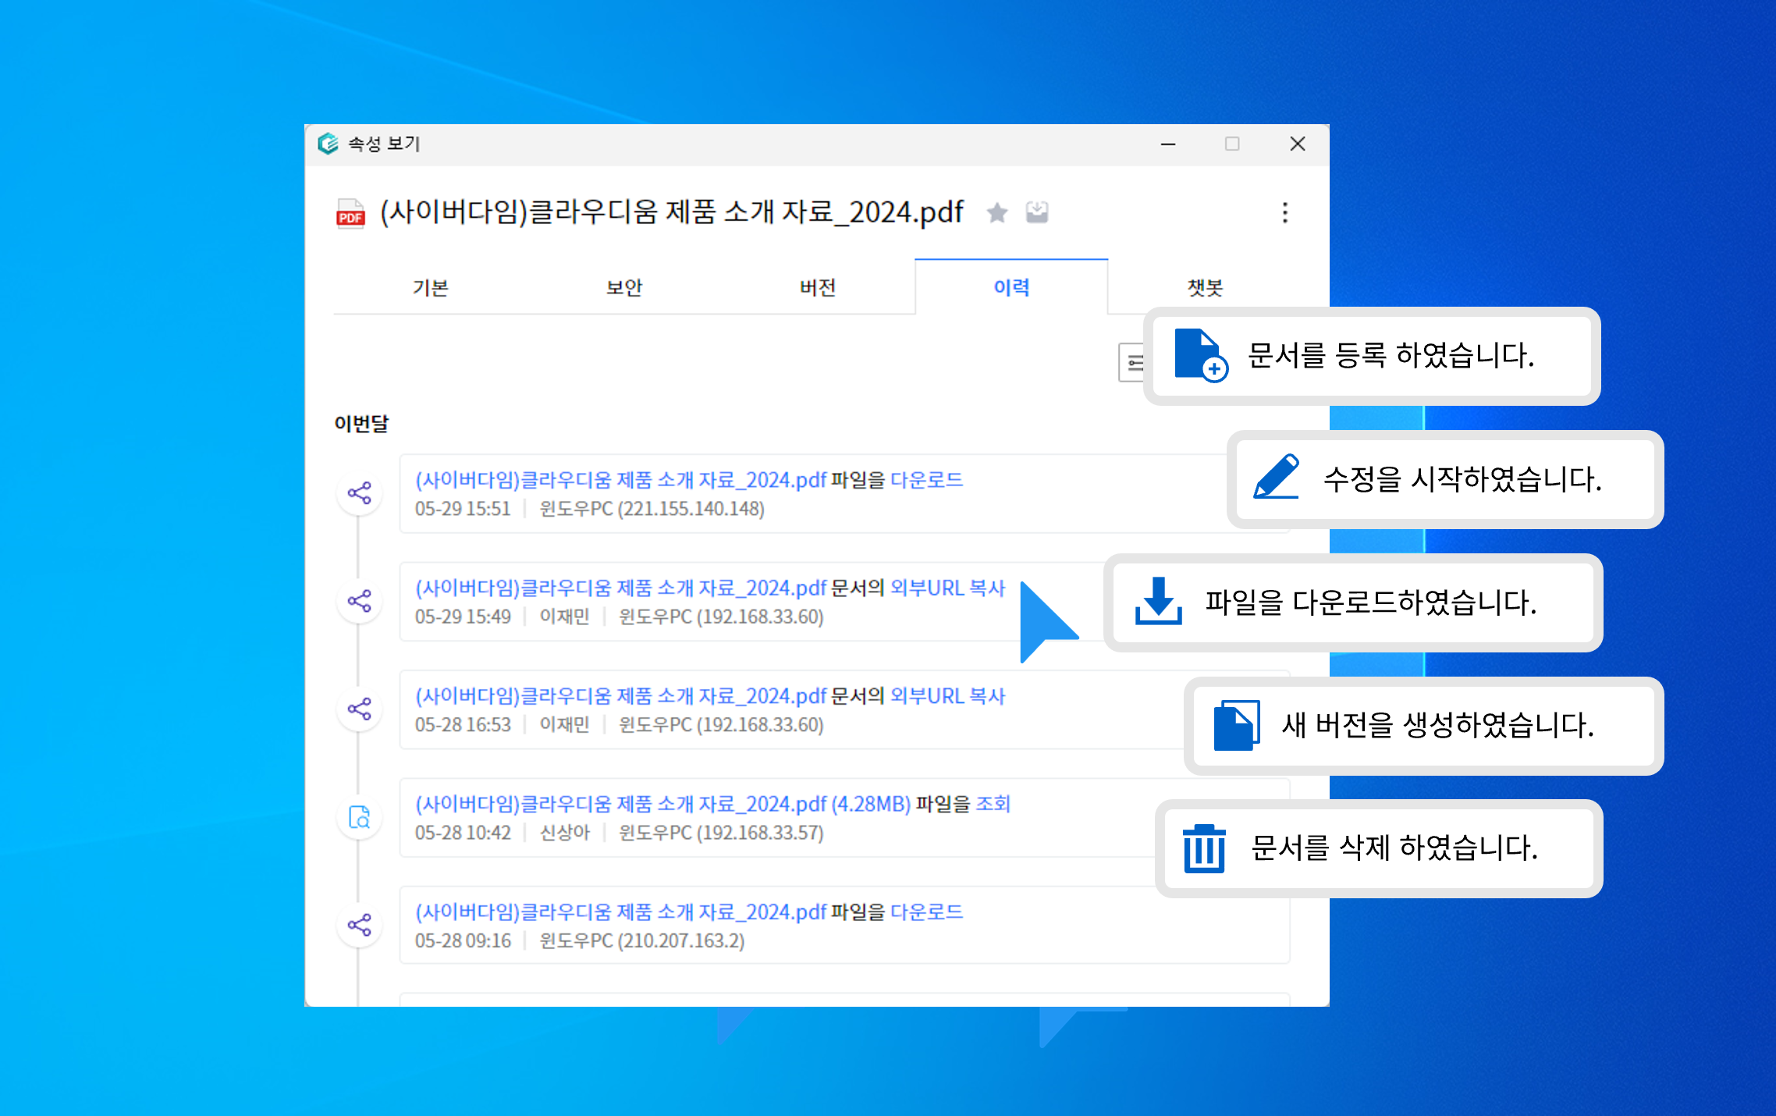Click the 새 버전을 생성하였습니다. label
This screenshot has width=1776, height=1116.
[1437, 725]
